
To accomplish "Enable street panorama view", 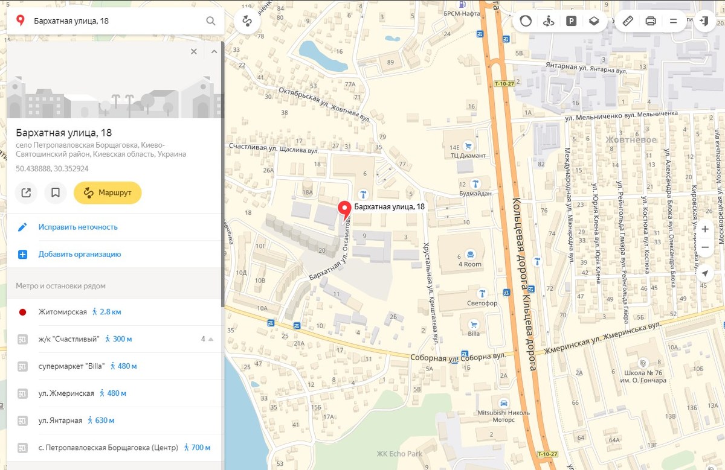I will click(549, 21).
